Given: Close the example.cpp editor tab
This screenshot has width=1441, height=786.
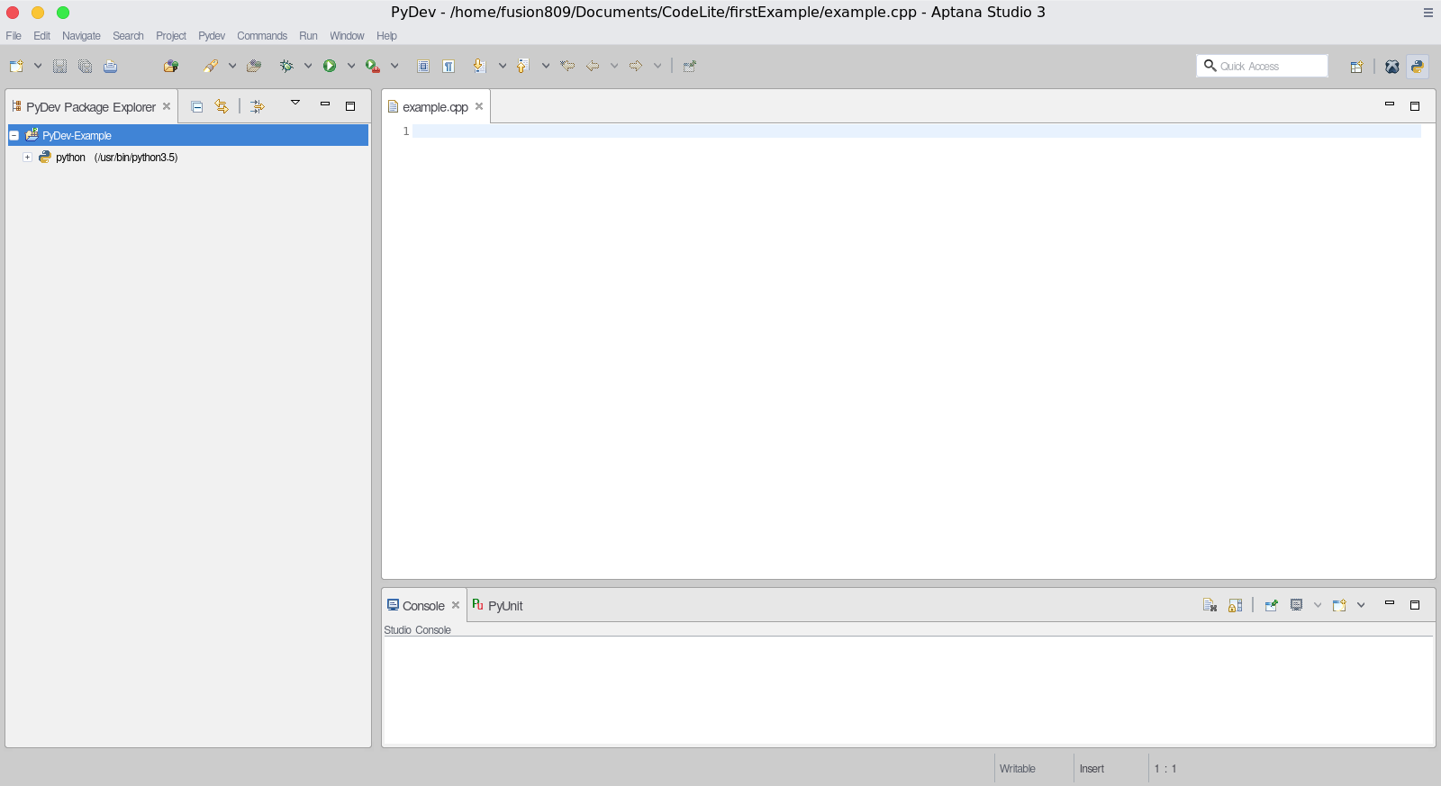Looking at the screenshot, I should tap(479, 106).
